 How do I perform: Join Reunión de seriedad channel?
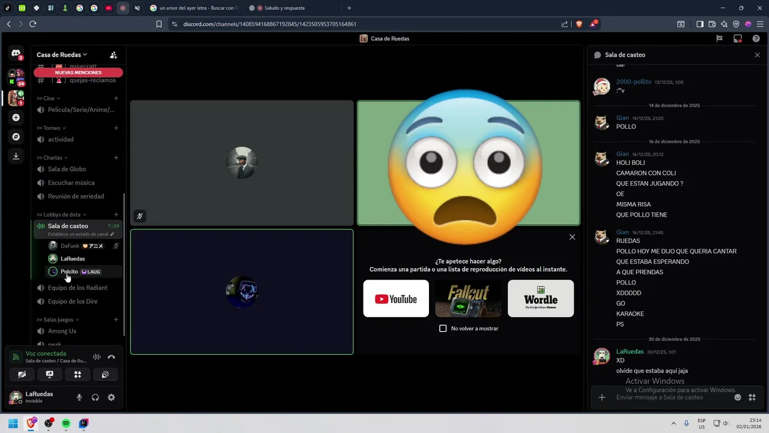coord(78,196)
